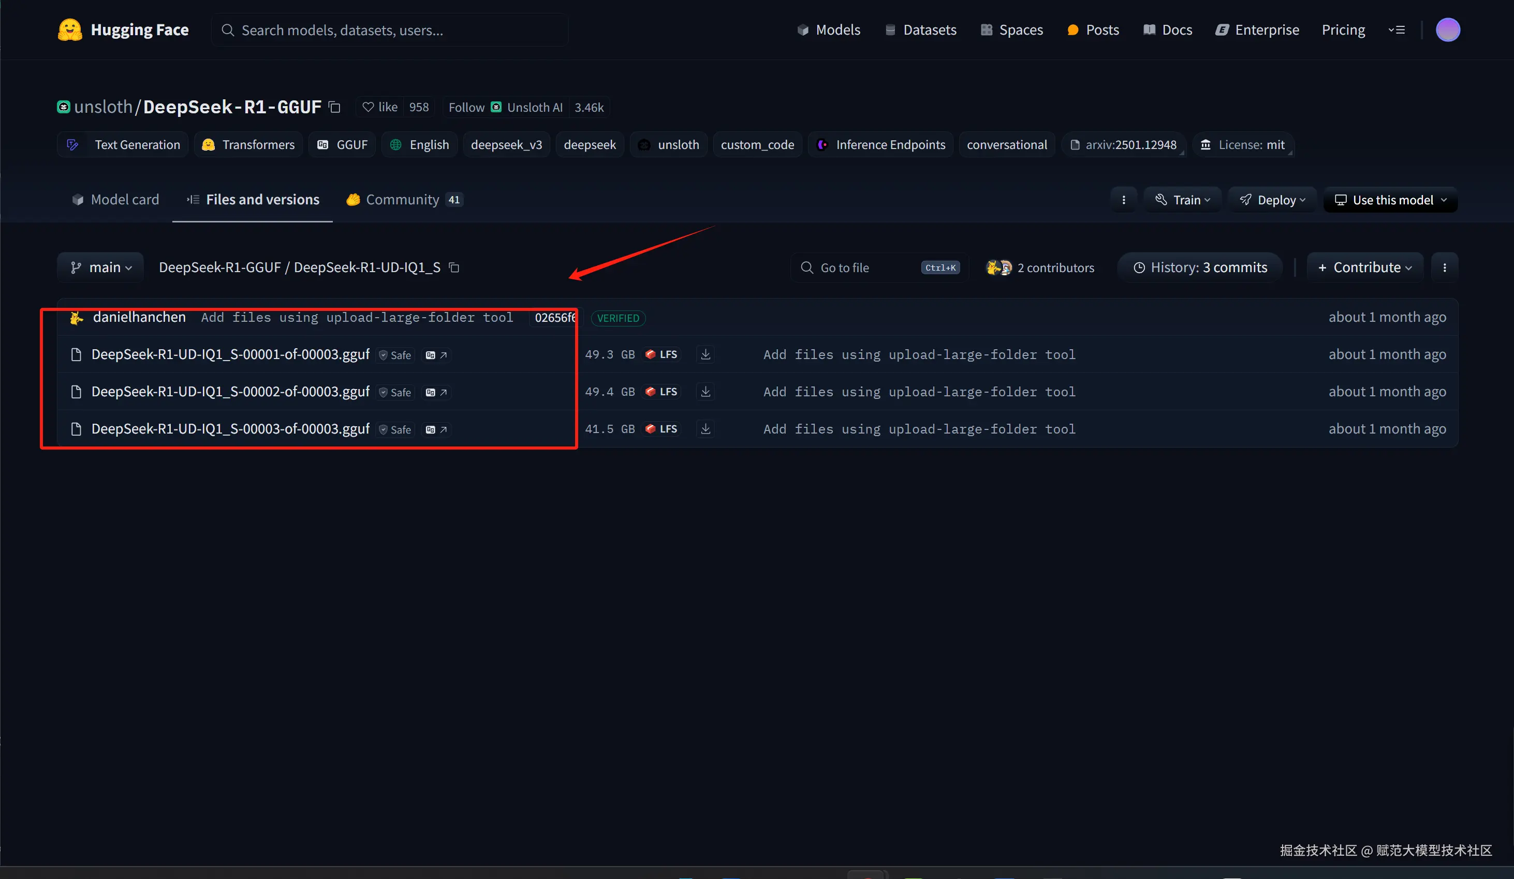Image resolution: width=1514 pixels, height=879 pixels.
Task: Open the Community tab
Action: [x=403, y=199]
